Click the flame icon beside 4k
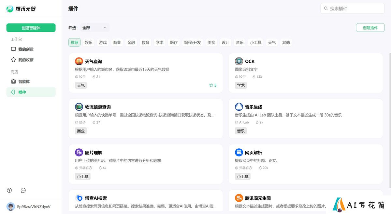Viewport: 391px width, 214px height. pos(100,168)
